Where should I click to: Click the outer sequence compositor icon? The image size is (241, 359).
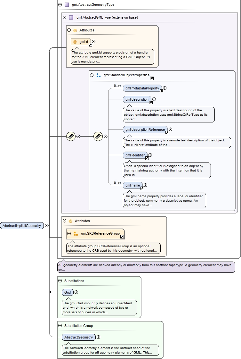(x=71, y=136)
